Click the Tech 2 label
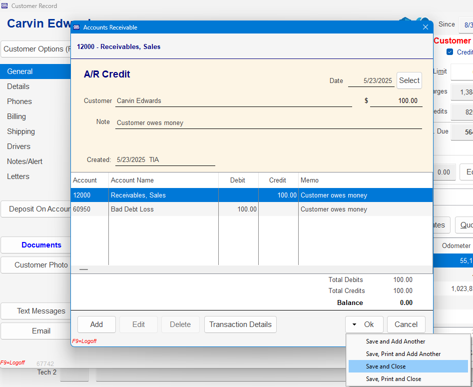 click(x=47, y=372)
